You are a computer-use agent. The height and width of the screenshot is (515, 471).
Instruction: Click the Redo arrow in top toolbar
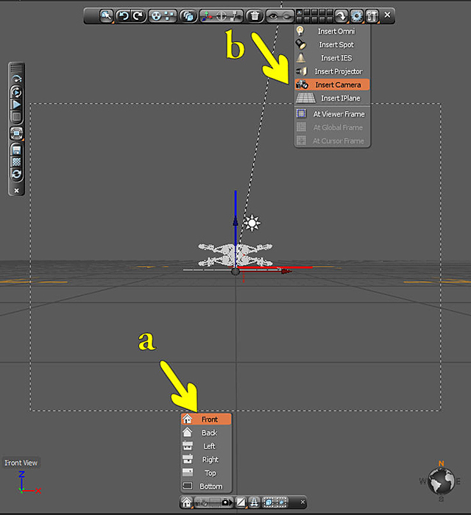137,15
